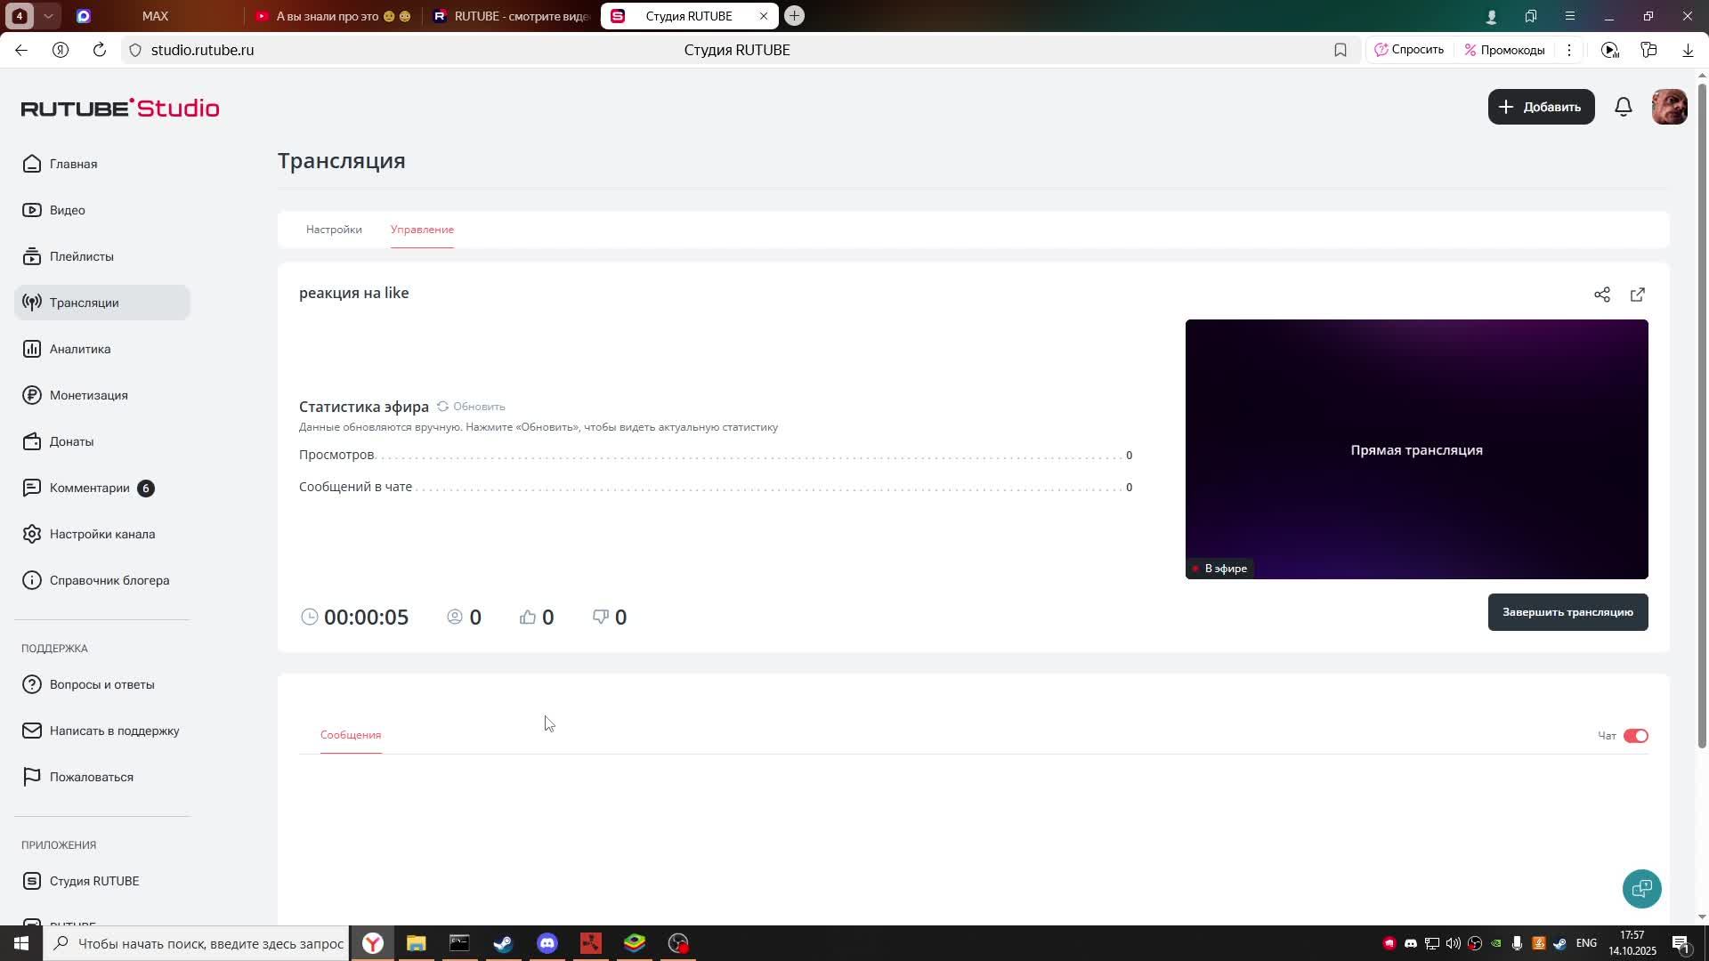This screenshot has height=961, width=1709.
Task: Open the browser three-dot menu
Action: coord(1569,50)
